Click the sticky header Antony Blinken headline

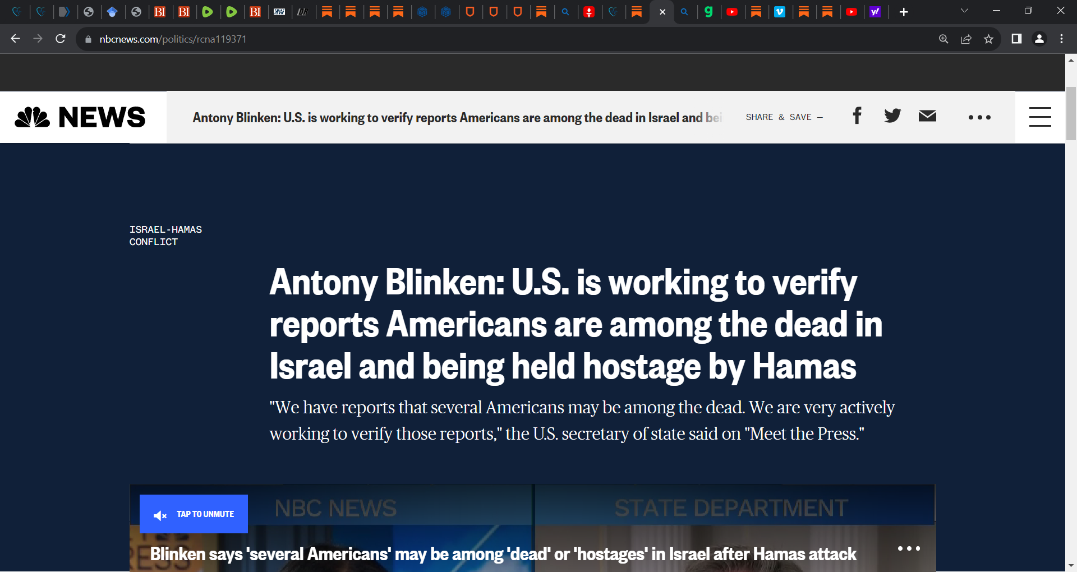tap(457, 118)
